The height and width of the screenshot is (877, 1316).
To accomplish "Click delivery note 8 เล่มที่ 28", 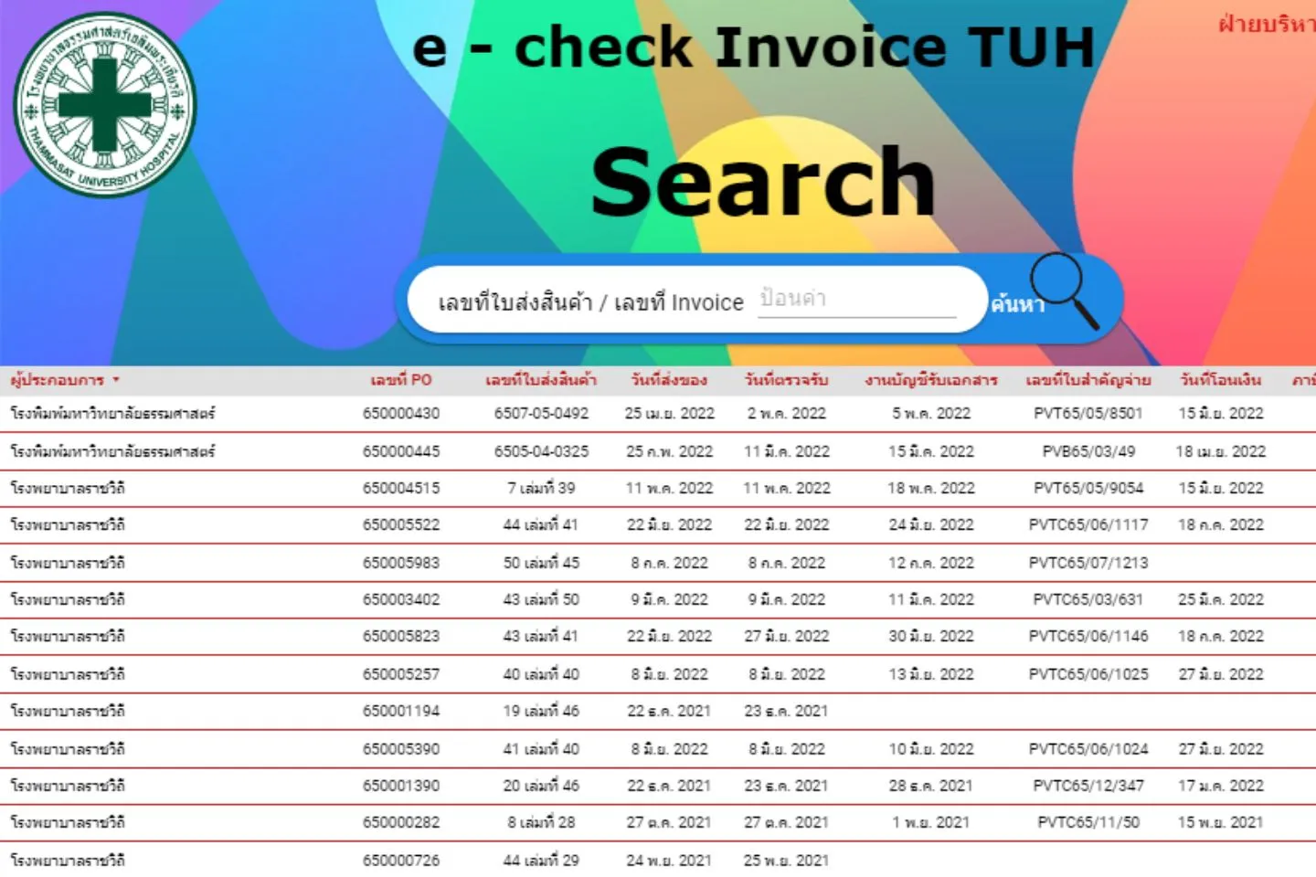I will click(x=541, y=822).
